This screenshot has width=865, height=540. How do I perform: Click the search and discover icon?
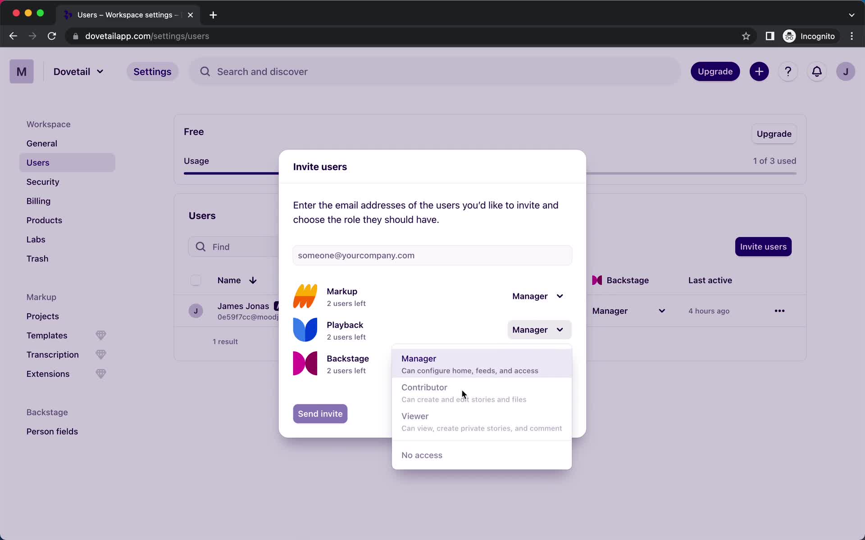point(205,71)
